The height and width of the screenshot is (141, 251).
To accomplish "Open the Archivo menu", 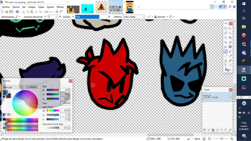I will [6, 7].
